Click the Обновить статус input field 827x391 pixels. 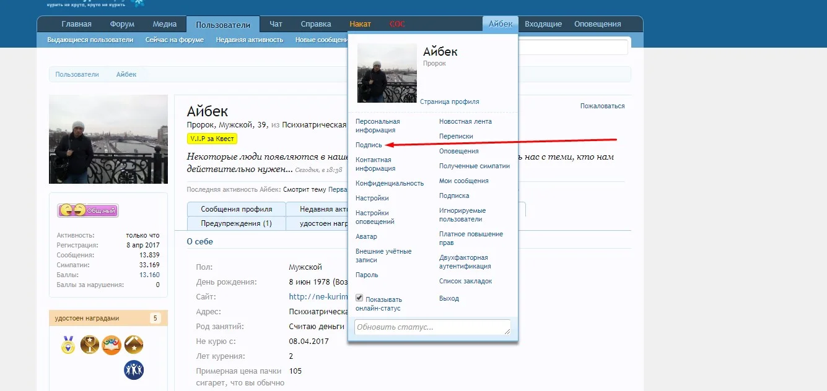(x=432, y=327)
